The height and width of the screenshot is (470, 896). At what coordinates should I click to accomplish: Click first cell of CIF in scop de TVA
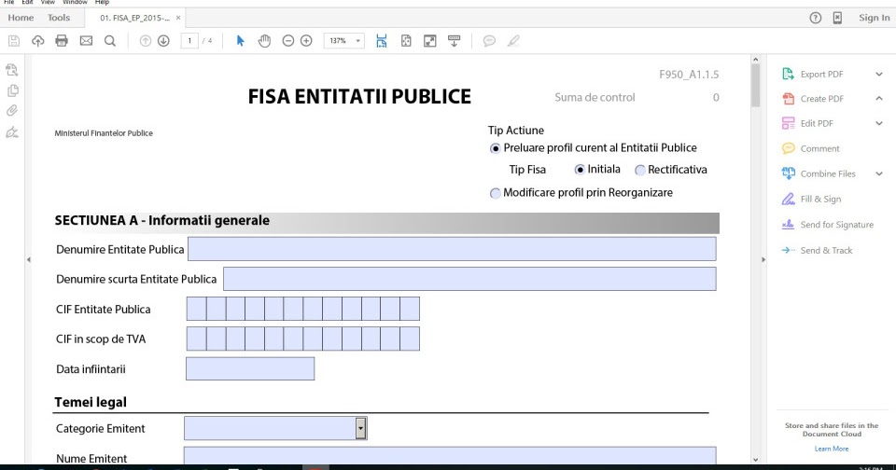pos(197,339)
